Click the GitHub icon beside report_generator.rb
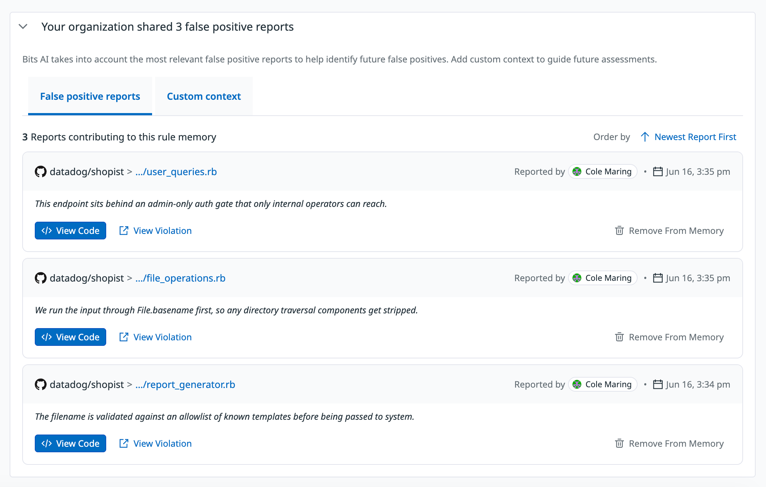The width and height of the screenshot is (766, 487). (x=41, y=384)
